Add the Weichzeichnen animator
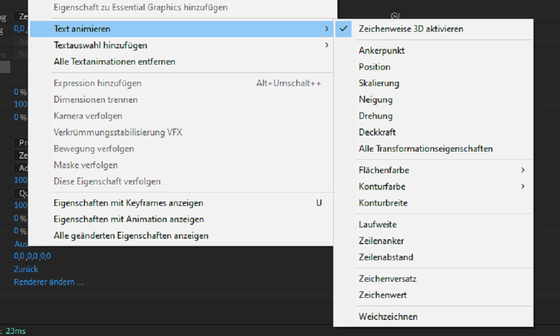The height and width of the screenshot is (336, 560). 388,317
